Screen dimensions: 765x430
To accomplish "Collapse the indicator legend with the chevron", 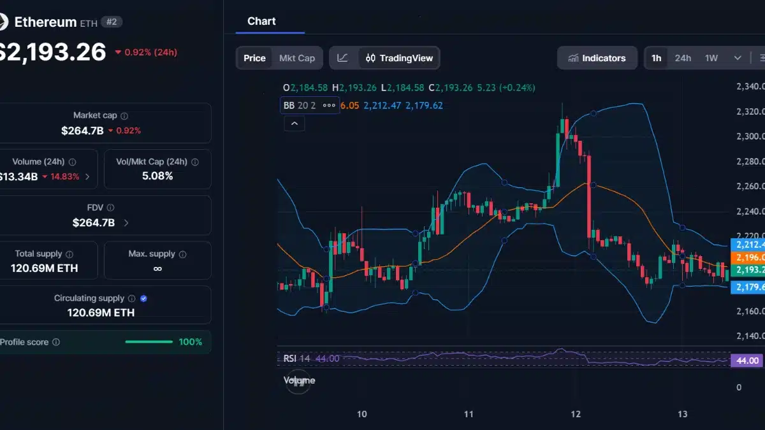I will 294,122.
